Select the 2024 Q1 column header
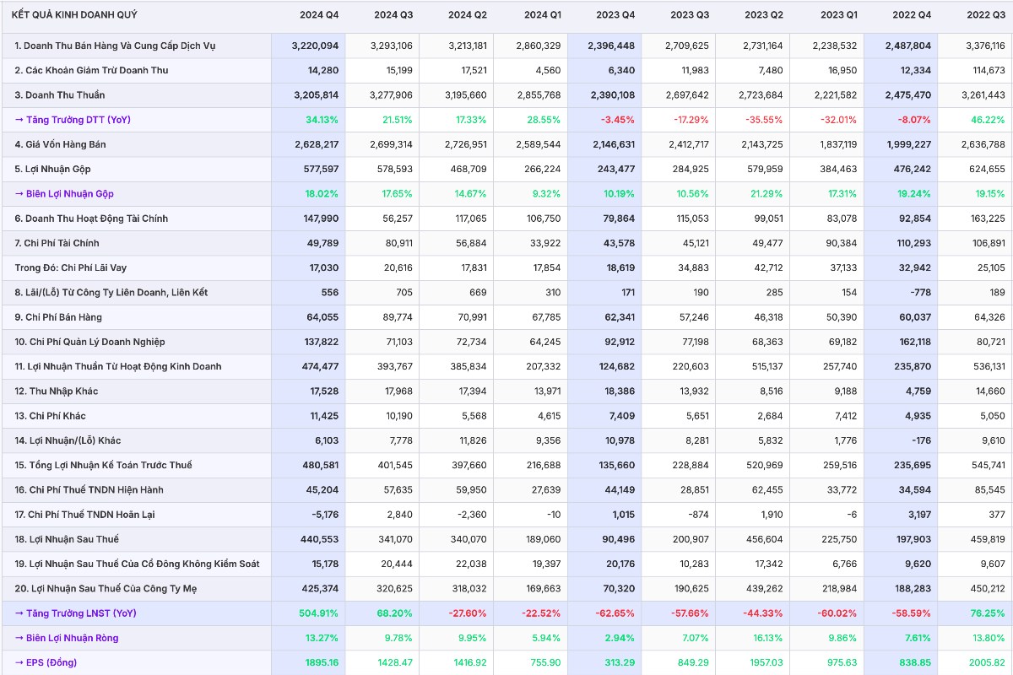 (541, 15)
